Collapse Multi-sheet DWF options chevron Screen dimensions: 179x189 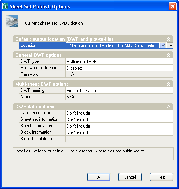168,84
